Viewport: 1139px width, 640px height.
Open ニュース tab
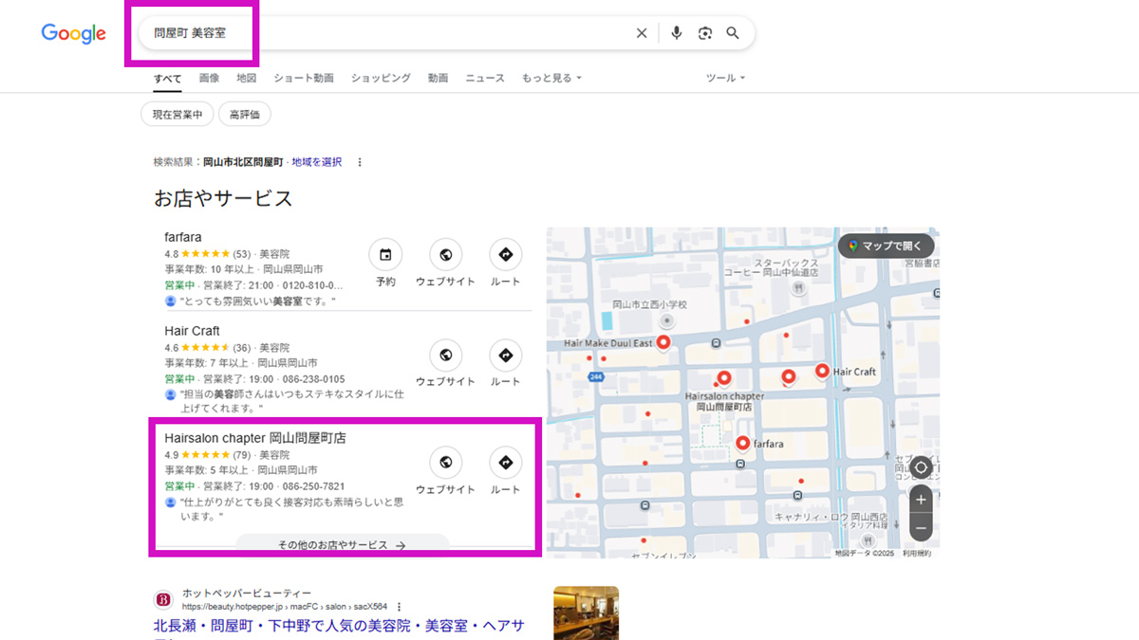click(x=485, y=78)
